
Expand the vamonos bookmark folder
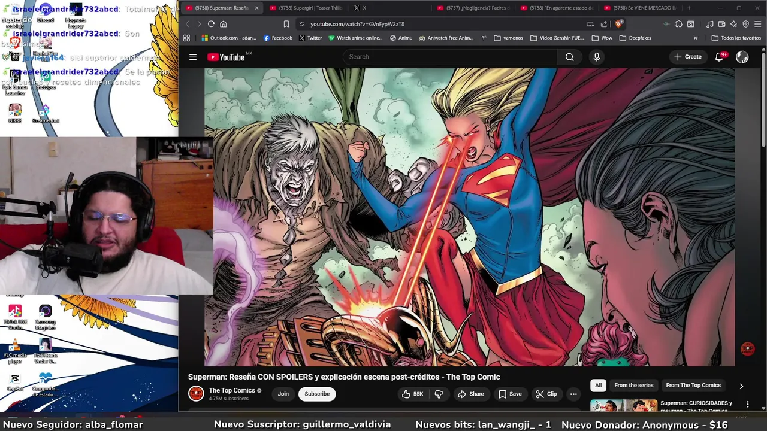click(508, 38)
